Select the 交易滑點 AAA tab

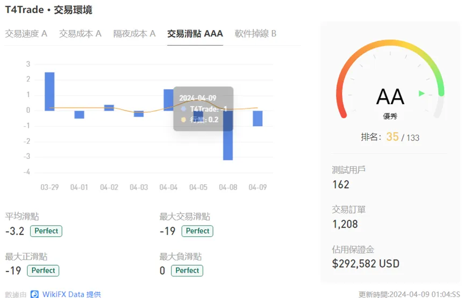pyautogui.click(x=195, y=34)
